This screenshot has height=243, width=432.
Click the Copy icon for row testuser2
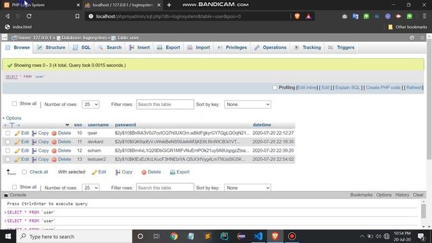[x=34, y=159]
